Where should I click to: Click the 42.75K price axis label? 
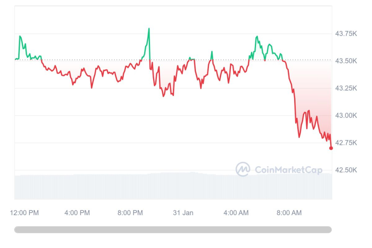(x=346, y=143)
